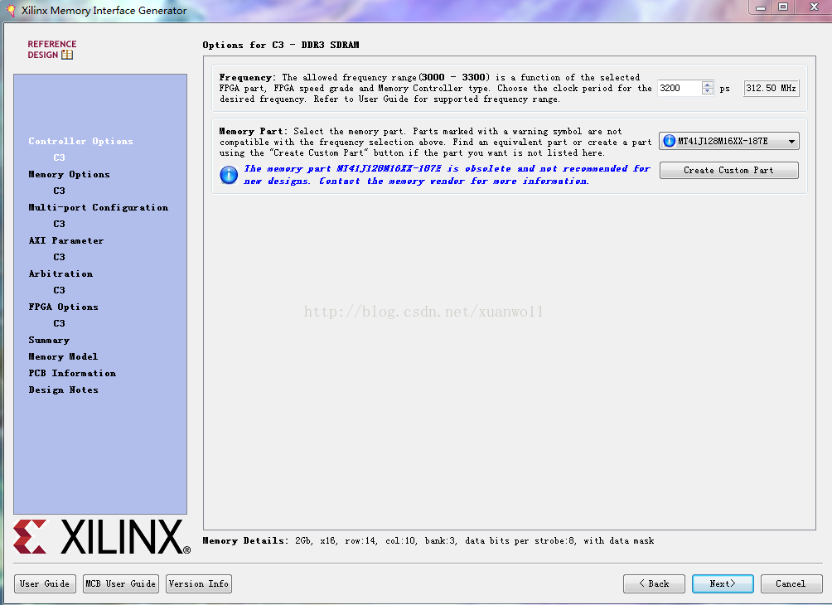Click C3 under Multi-port Configuration

(x=59, y=224)
